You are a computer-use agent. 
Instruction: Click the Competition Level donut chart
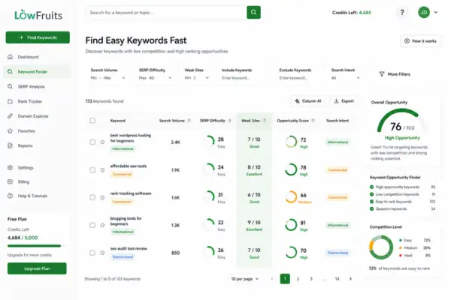pos(381,247)
